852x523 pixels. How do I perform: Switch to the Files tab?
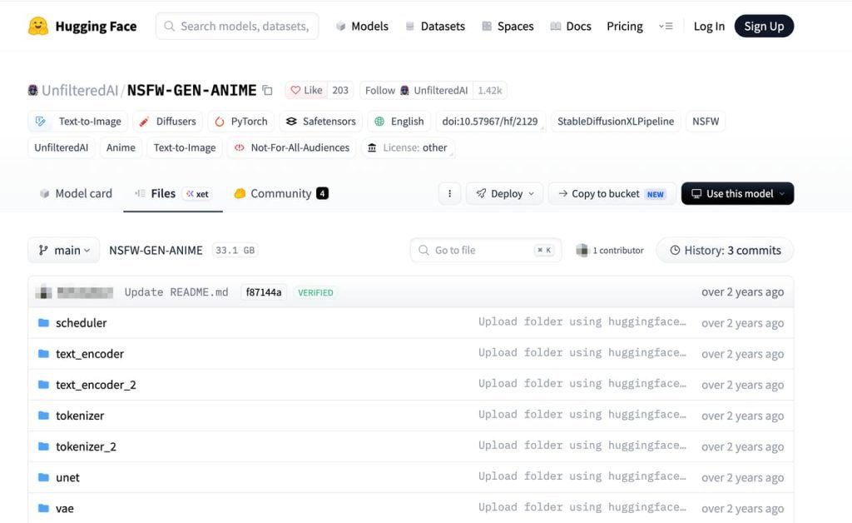[173, 193]
